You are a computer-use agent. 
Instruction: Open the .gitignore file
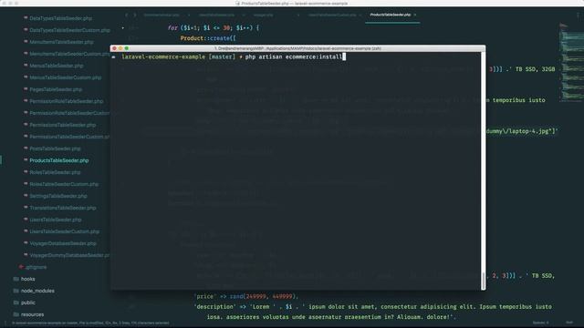[36, 267]
